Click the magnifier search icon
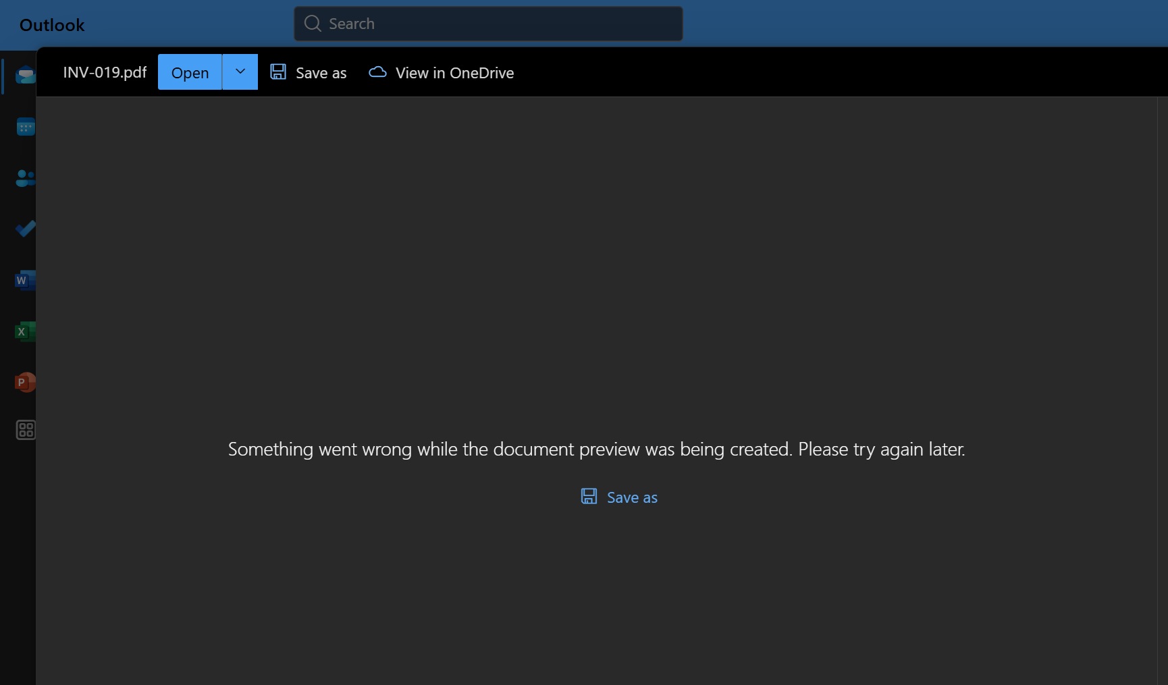This screenshot has height=685, width=1168. click(312, 24)
